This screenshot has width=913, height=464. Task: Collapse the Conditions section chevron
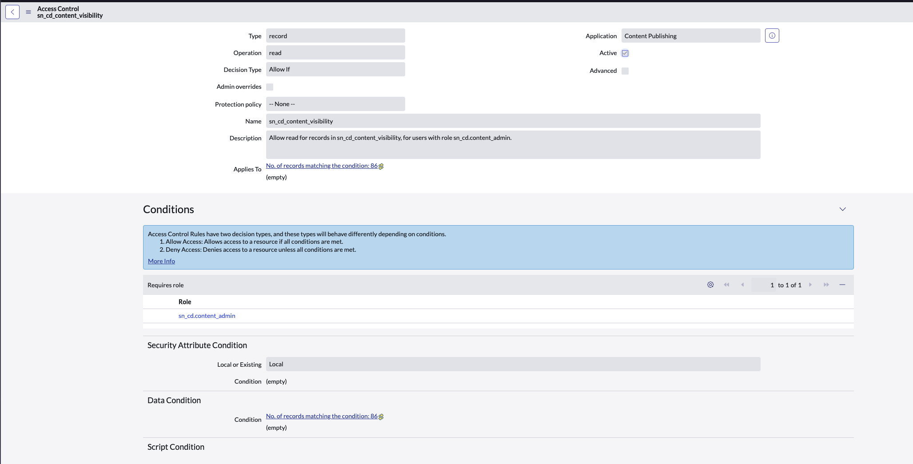(x=843, y=209)
